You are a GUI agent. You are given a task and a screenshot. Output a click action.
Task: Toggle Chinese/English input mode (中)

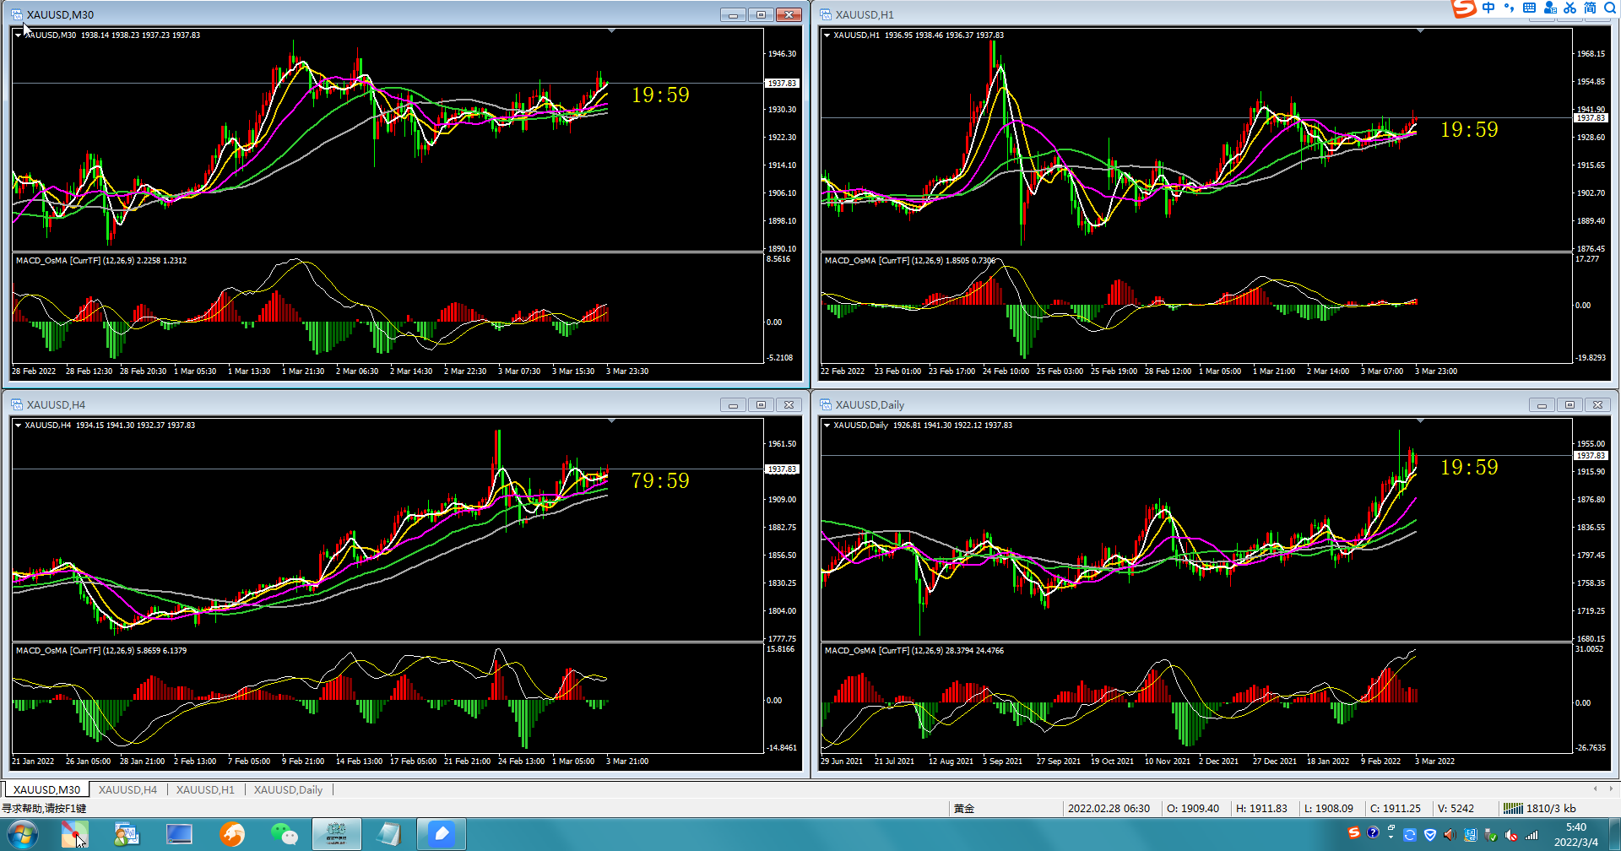[1488, 8]
